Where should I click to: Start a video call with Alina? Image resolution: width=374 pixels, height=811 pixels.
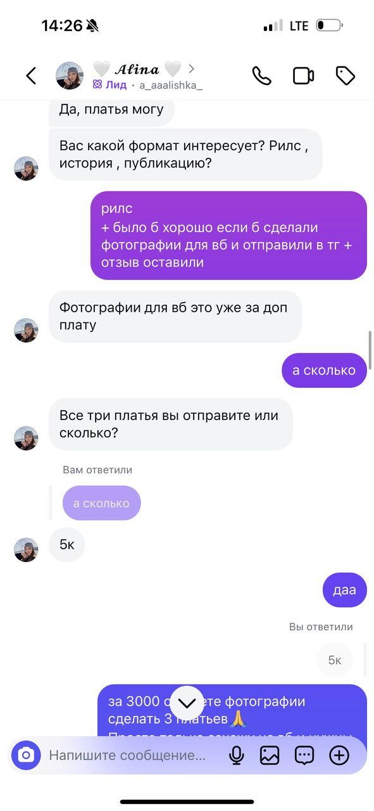click(304, 76)
